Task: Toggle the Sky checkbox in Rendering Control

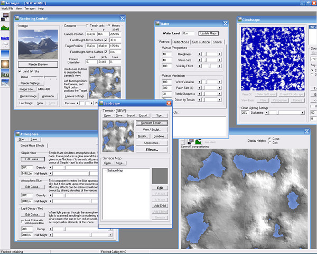Action: [x=32, y=71]
